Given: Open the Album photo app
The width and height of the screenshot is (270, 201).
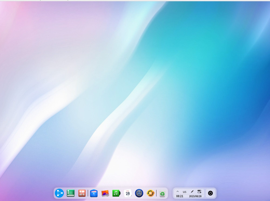Looking at the screenshot, I should pyautogui.click(x=105, y=193).
